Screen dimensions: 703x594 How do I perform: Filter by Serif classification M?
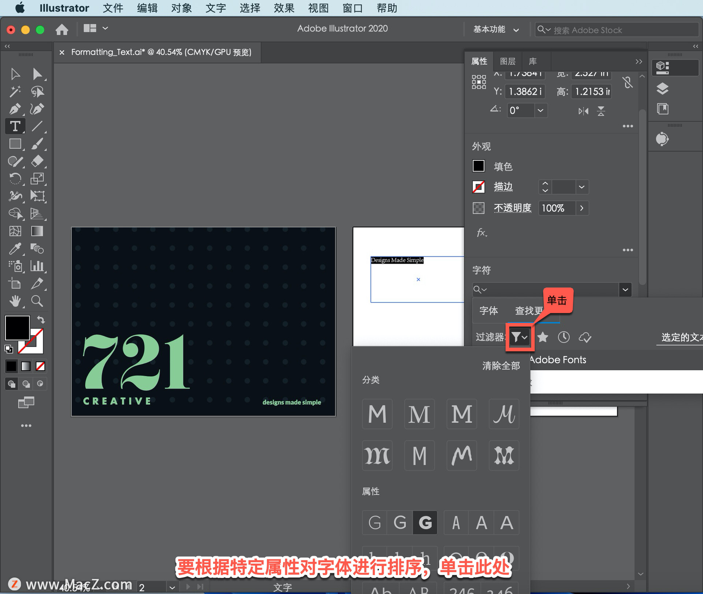(x=419, y=414)
